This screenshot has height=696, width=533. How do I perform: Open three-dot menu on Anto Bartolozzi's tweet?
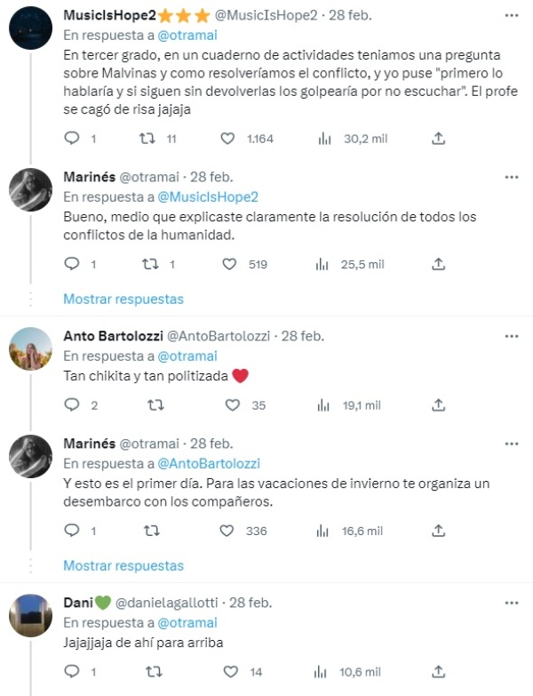click(512, 335)
